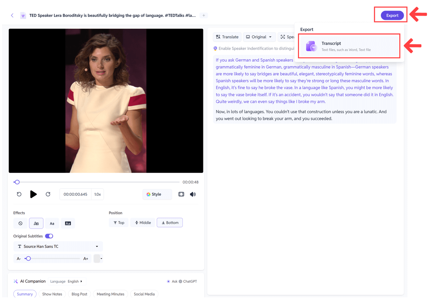This screenshot has width=431, height=300.
Task: Choose Transcript from Export menu
Action: (x=349, y=46)
